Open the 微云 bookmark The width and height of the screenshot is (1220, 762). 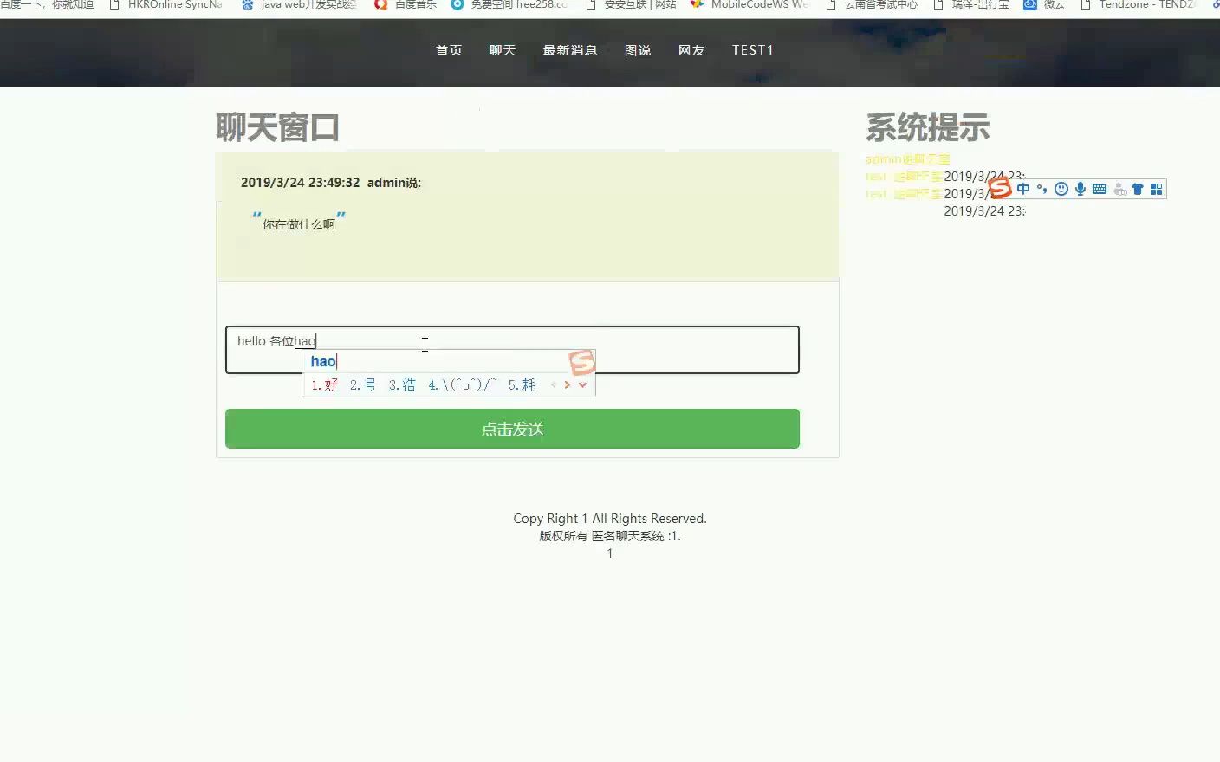pos(1044,4)
